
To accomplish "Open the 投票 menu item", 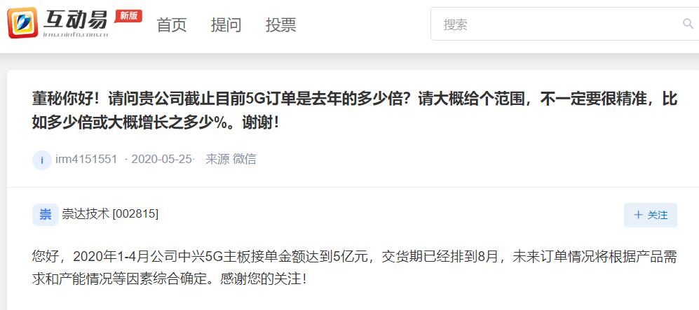I will 281,24.
